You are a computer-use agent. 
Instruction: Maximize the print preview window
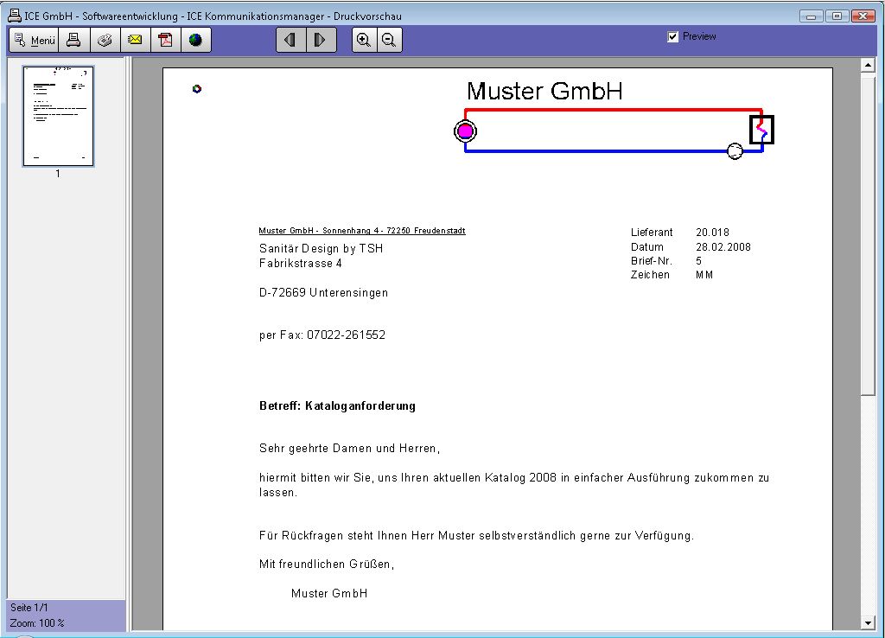[x=836, y=16]
